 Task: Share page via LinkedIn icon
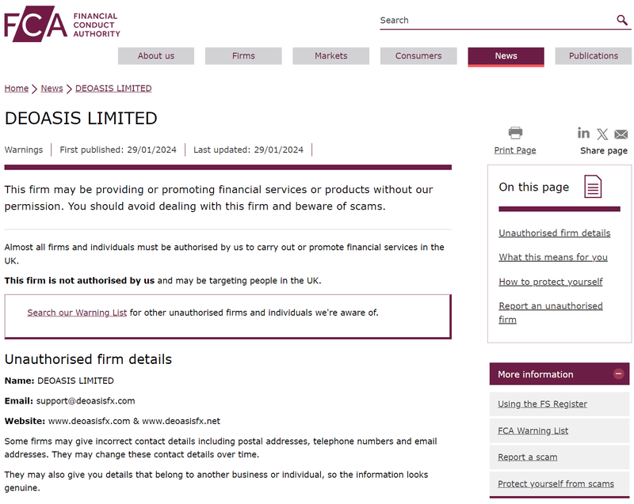583,133
